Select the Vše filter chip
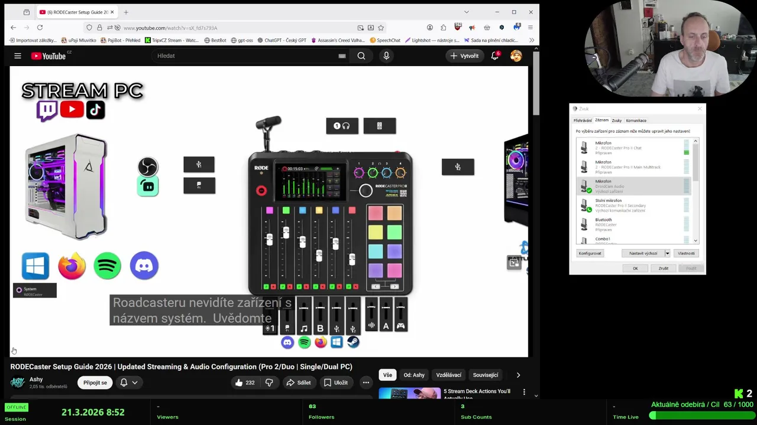The height and width of the screenshot is (425, 757). [387, 375]
